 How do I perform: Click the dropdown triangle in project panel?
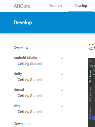[x=94, y=74]
